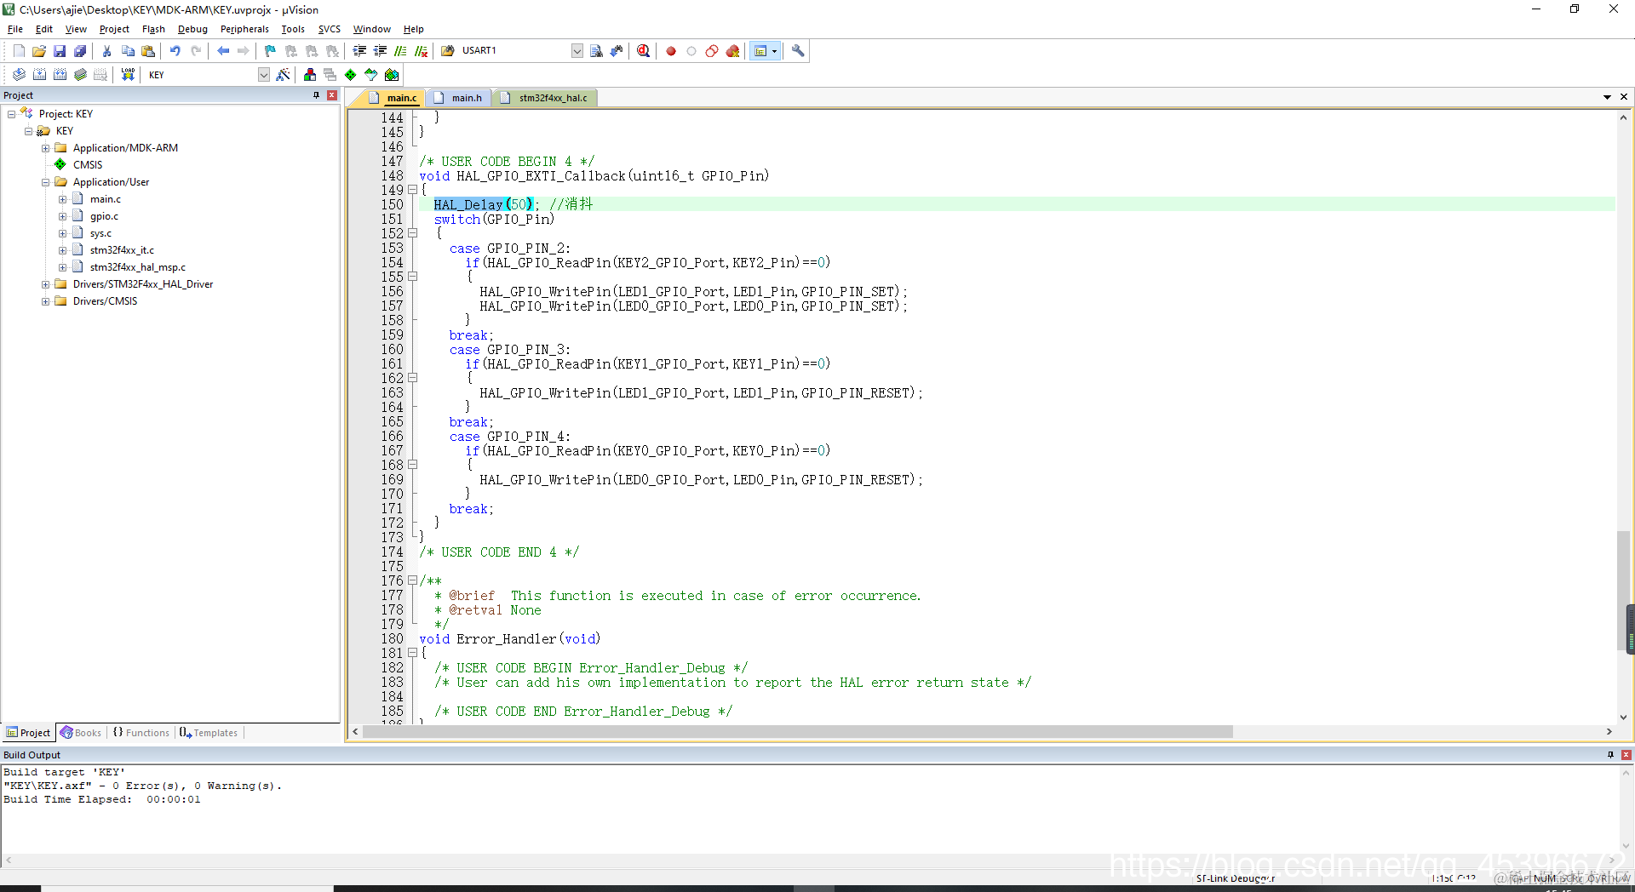
Task: Expand the Application/MDK-ARM folder
Action: [45, 148]
